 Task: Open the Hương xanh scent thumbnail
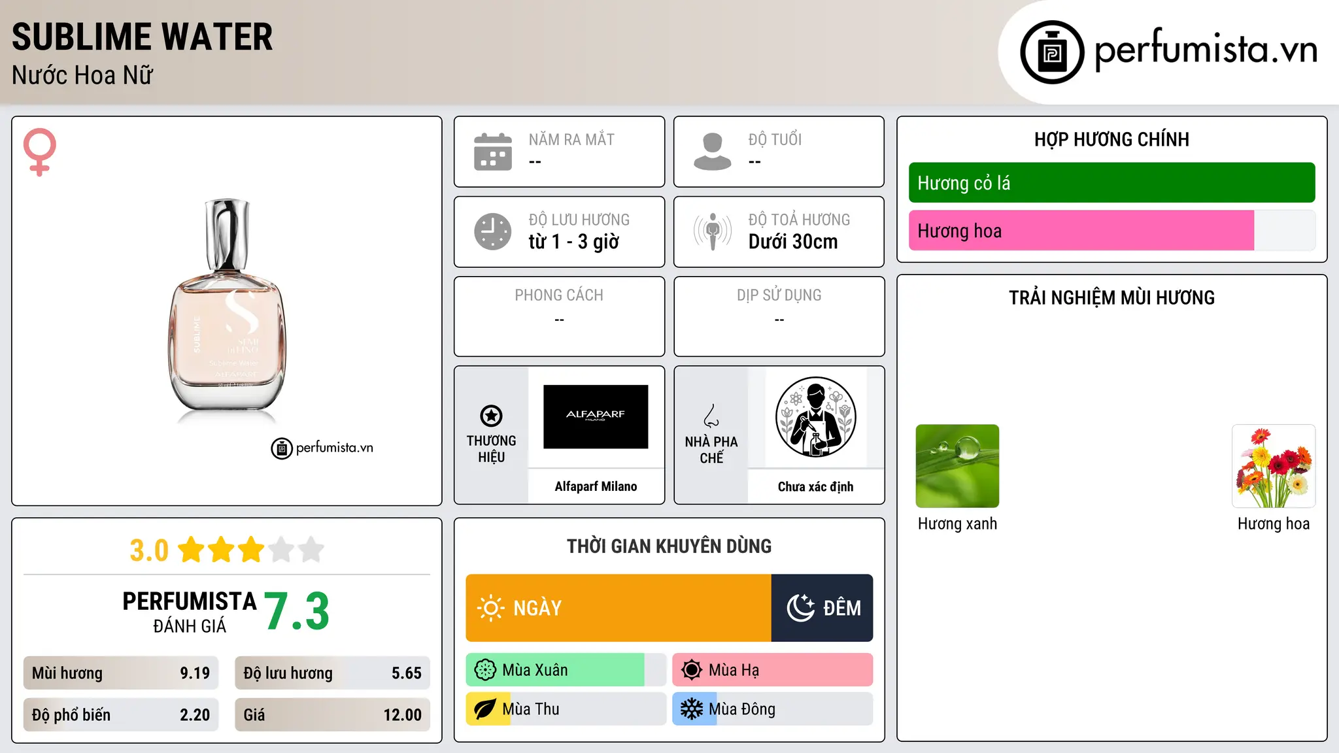(957, 466)
